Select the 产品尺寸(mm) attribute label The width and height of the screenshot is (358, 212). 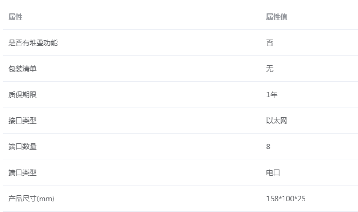tap(31, 199)
